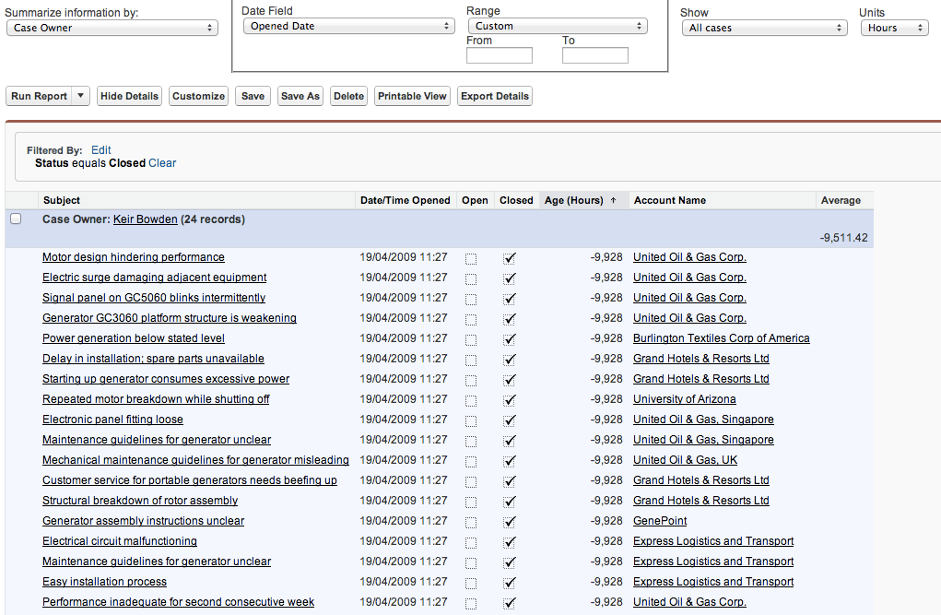Select the Keir Bowden group checkbox
The width and height of the screenshot is (941, 615).
tap(15, 219)
